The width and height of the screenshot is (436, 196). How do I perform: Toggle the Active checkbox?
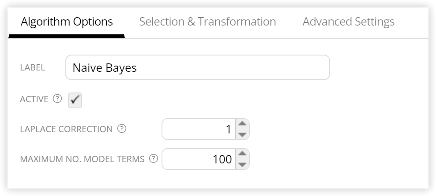[75, 100]
